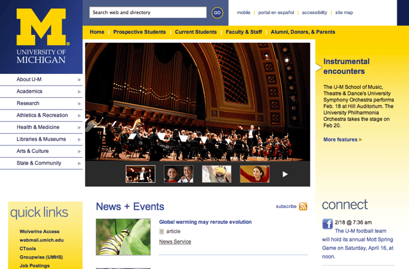Click the large orchestra feature image

197,101
